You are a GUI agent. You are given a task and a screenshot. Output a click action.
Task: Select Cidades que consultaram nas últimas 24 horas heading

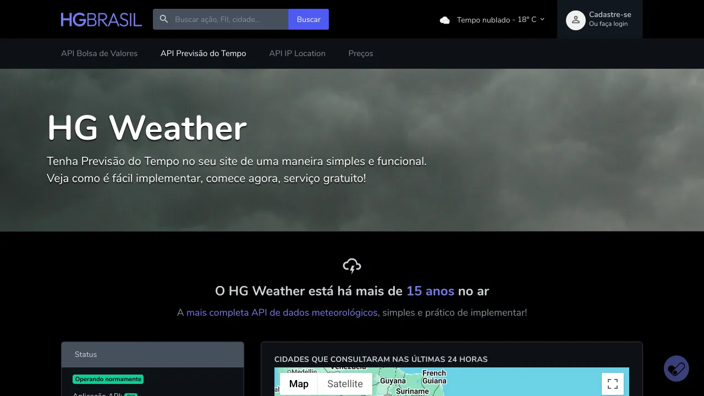381,359
